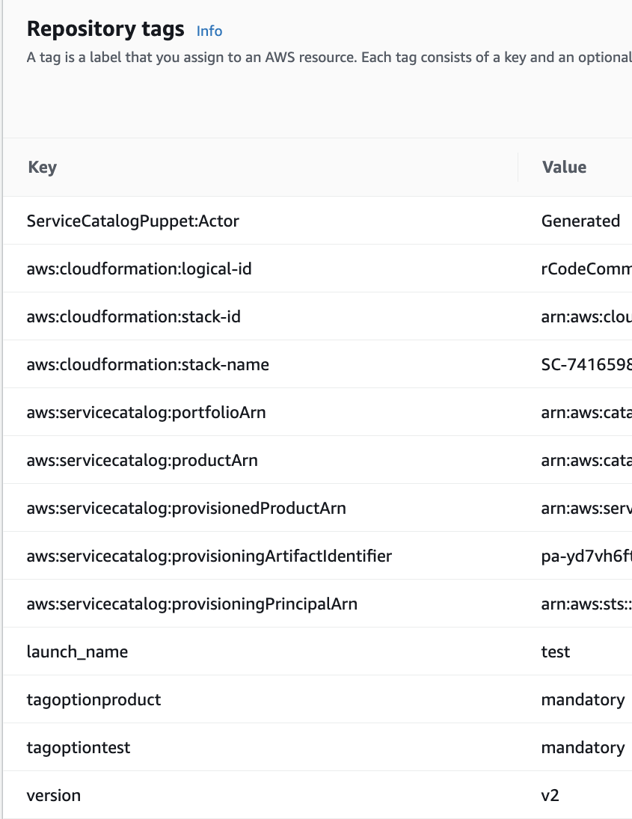The image size is (632, 819).
Task: Sort the table by the Key column
Action: click(42, 167)
